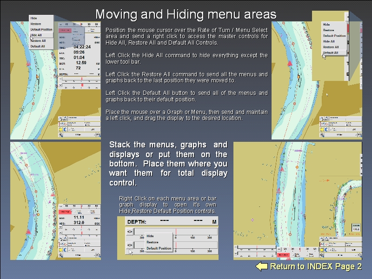372x279 pixels.
Task: Click zoom-in magnifier in bottom-left chart toolbar
Action: (x=61, y=255)
